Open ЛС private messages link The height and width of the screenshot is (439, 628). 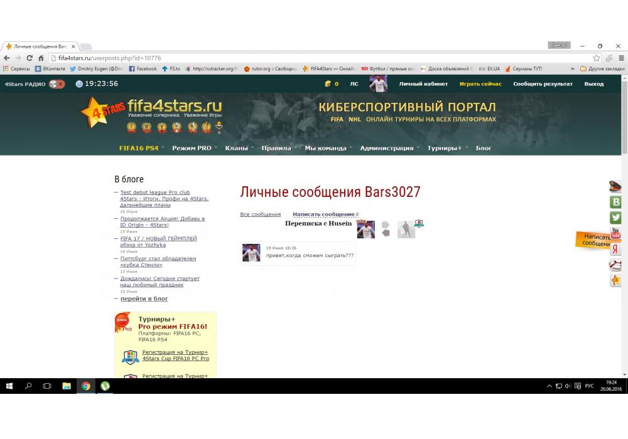click(x=354, y=84)
